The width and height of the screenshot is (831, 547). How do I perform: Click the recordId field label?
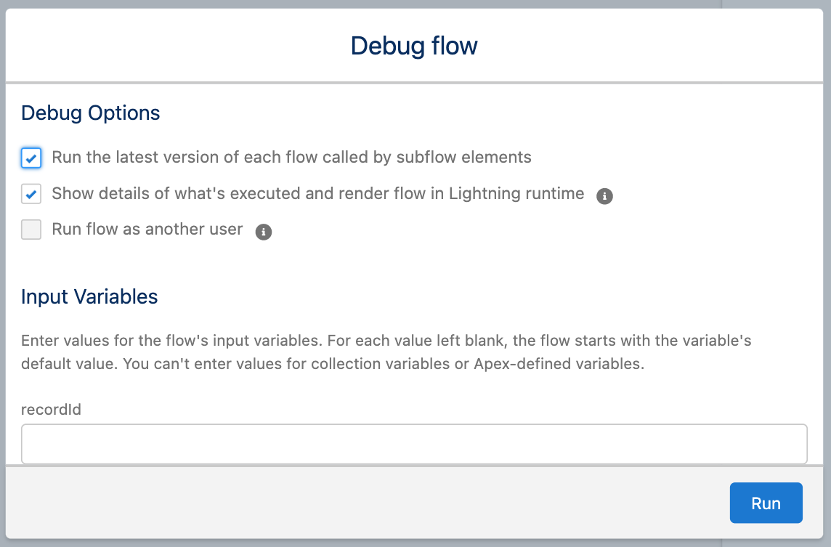(51, 409)
